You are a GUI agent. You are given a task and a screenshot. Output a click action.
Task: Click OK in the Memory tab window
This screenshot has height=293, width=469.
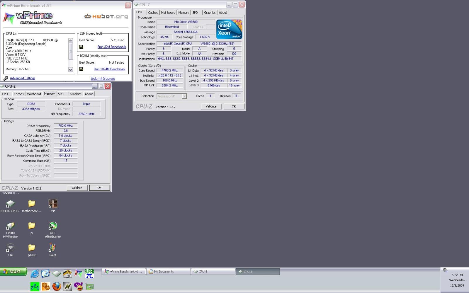(x=99, y=188)
